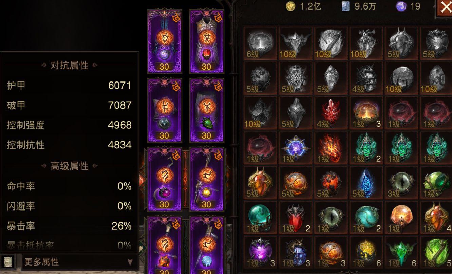Choose the 3级 eye gem

[x=401, y=183]
